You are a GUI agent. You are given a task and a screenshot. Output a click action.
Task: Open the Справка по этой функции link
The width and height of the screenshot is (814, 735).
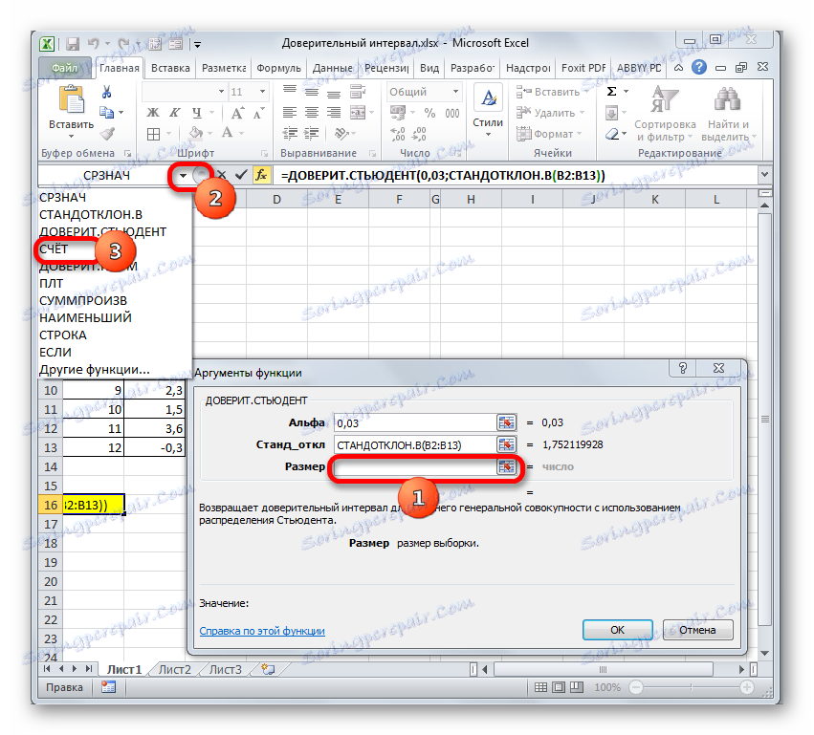[262, 631]
